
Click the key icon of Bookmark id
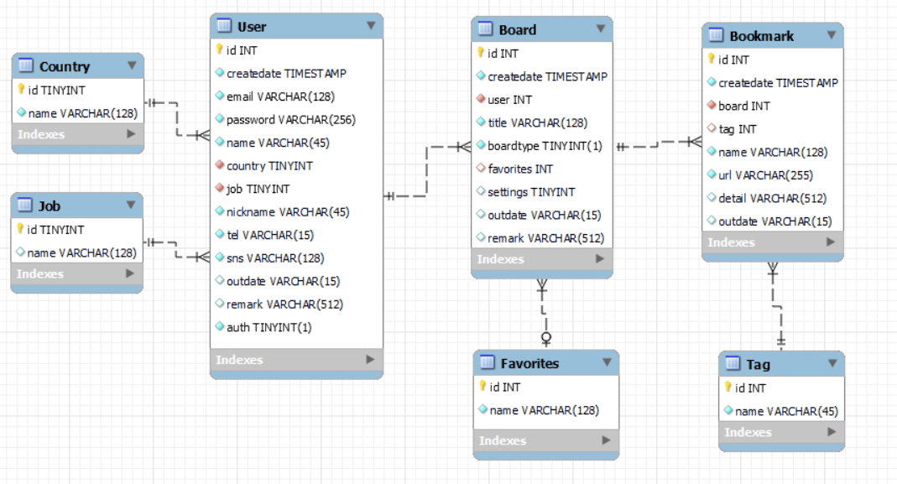[x=711, y=59]
